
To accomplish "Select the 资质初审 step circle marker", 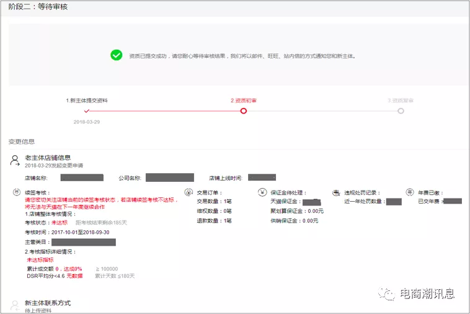I will tap(244, 111).
